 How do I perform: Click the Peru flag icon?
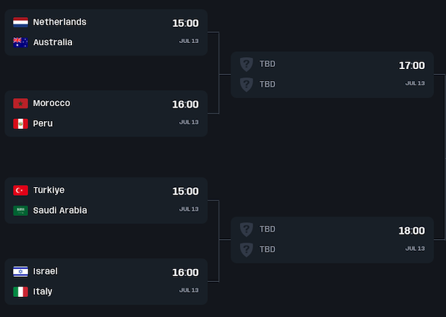[20, 123]
